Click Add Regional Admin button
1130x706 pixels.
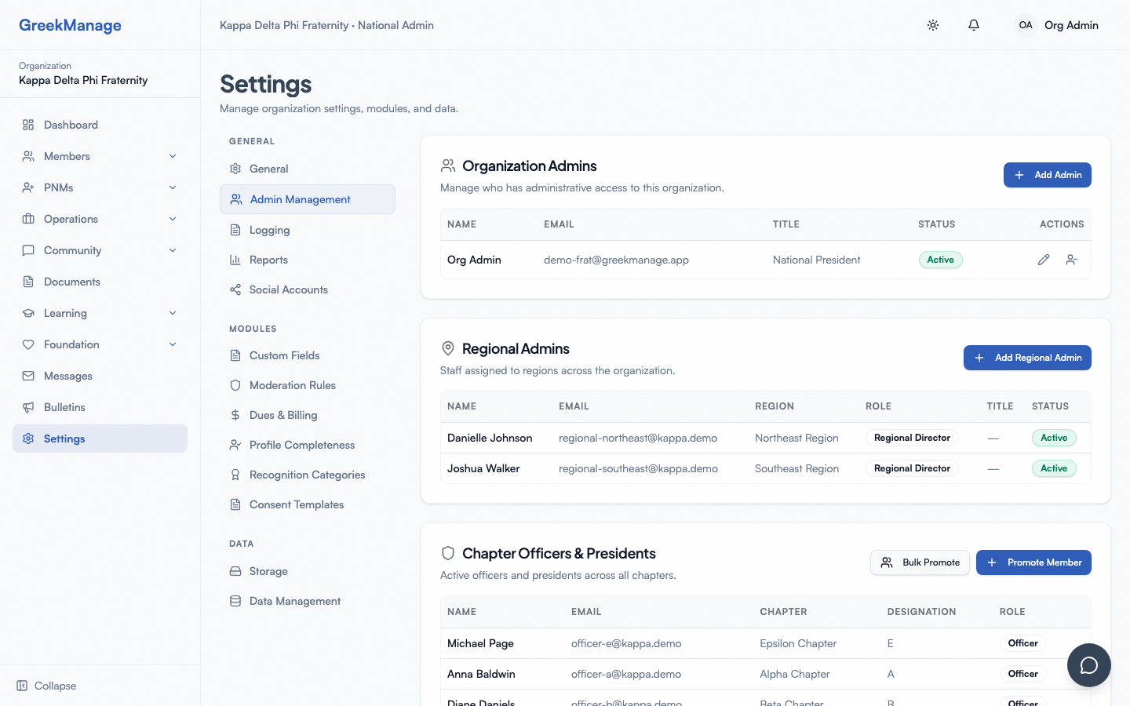tap(1027, 358)
